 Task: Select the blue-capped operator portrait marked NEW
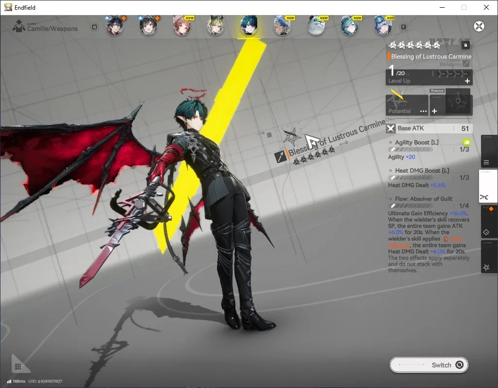pyautogui.click(x=282, y=26)
